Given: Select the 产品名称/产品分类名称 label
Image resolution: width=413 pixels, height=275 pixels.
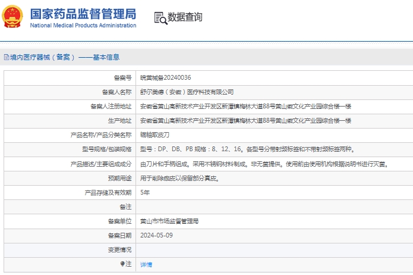Looking at the screenshot, I should [101, 135].
